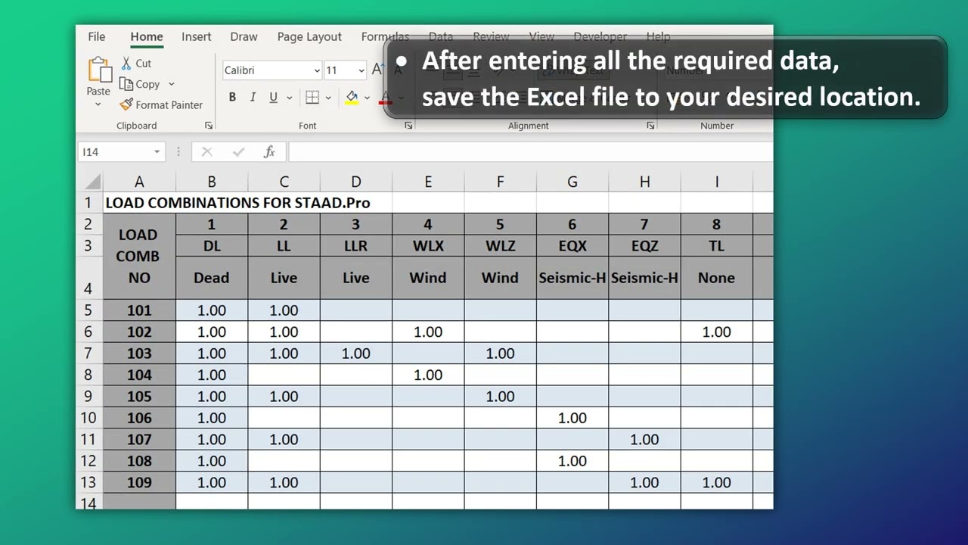Click the 'DL' header cell
Screen dimensions: 968x545
tap(212, 246)
